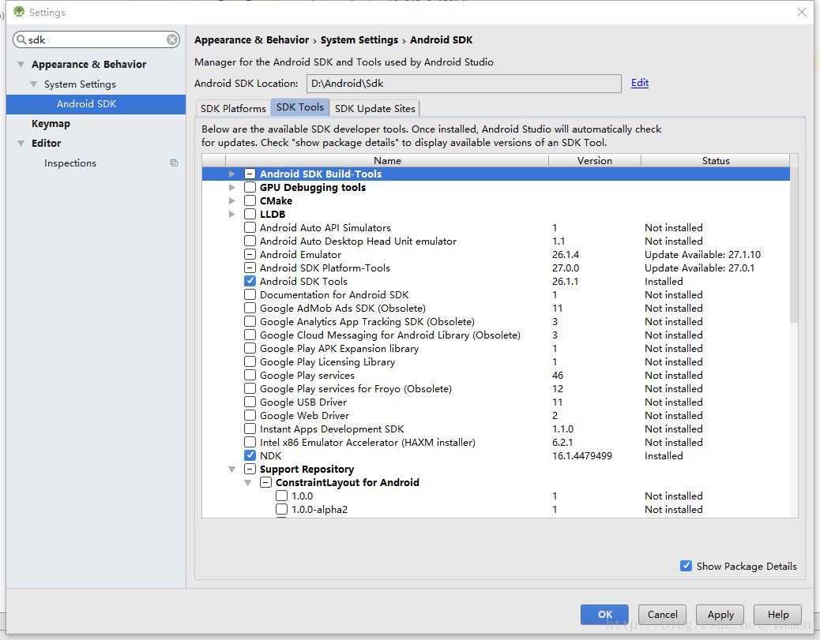Open the SDK Update Sites tab
The width and height of the screenshot is (820, 640).
[374, 108]
